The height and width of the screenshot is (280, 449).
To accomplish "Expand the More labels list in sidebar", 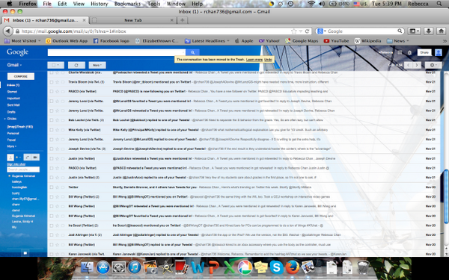I will [12, 146].
